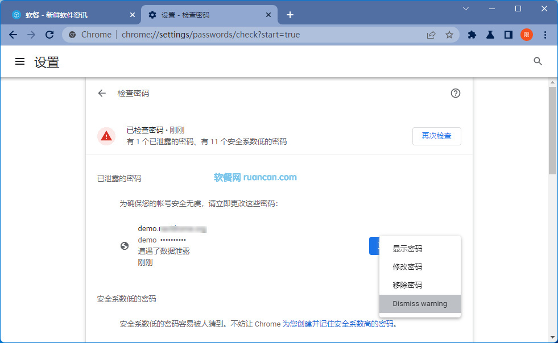Viewport: 558px width, 343px height.
Task: Select 移除密码 menu entry
Action: coord(407,285)
